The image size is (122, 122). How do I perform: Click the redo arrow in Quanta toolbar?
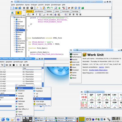click(x=52, y=8)
